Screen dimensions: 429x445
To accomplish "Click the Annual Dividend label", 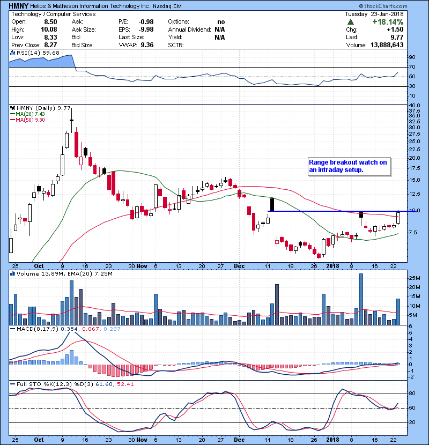I will (189, 29).
